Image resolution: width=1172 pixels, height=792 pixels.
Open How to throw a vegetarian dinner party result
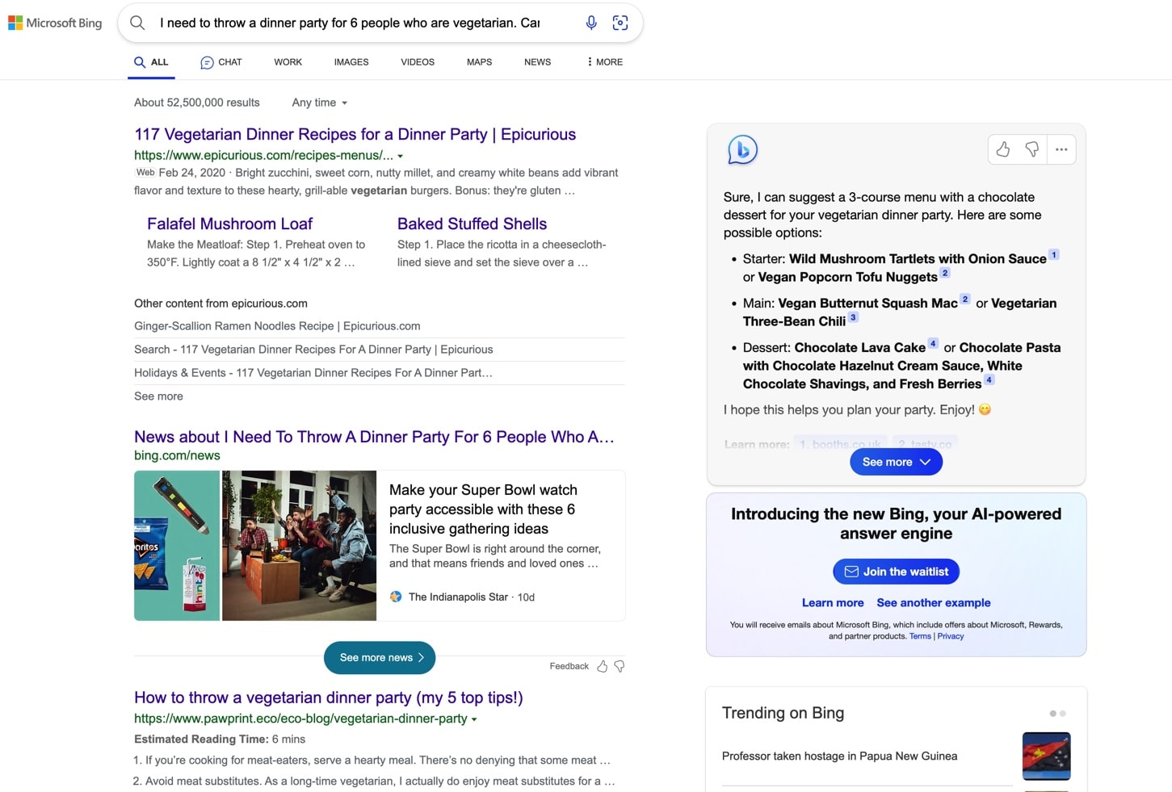329,698
